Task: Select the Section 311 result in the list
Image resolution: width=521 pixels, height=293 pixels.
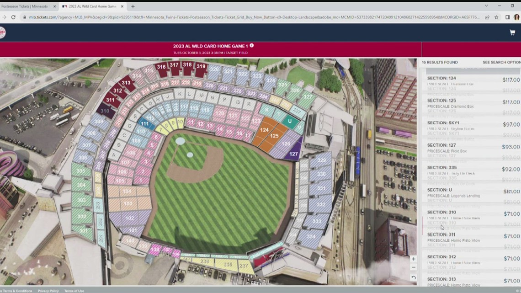Action: coord(471,237)
